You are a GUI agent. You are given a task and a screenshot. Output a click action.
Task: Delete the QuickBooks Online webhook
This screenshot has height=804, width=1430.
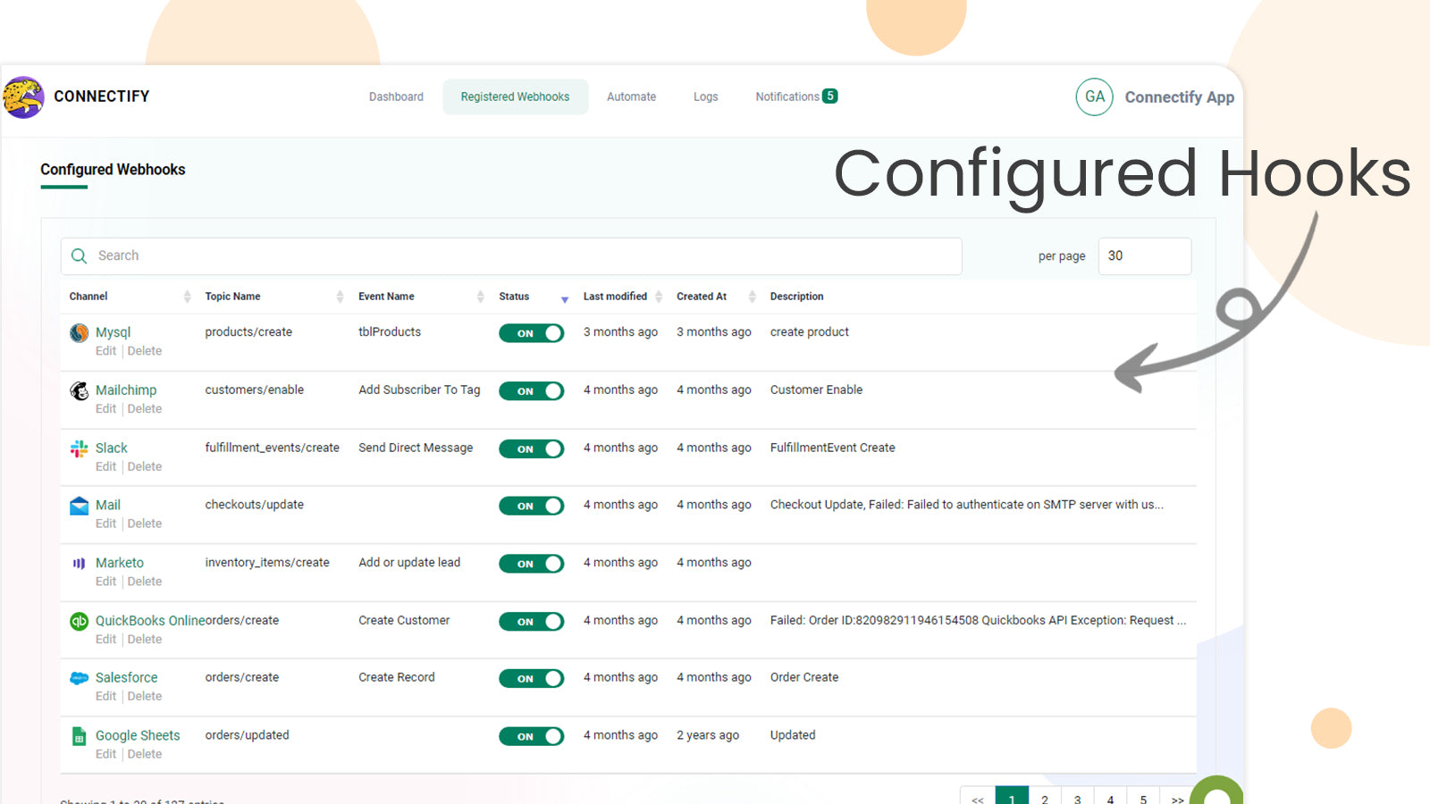pos(145,639)
